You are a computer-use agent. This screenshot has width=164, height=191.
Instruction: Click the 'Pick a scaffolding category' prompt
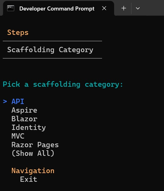63,84
